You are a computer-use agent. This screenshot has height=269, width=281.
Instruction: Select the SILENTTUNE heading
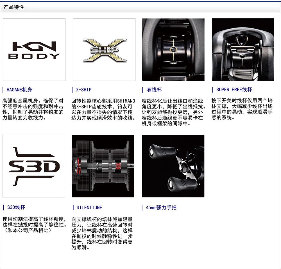point(89,208)
